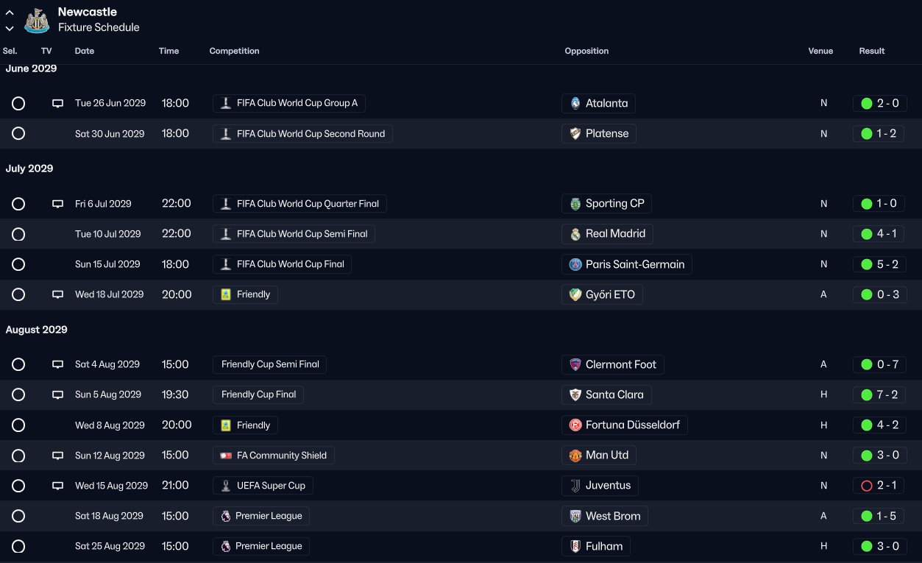
Task: Select the Real Madrid fixture radio button
Action: (18, 234)
